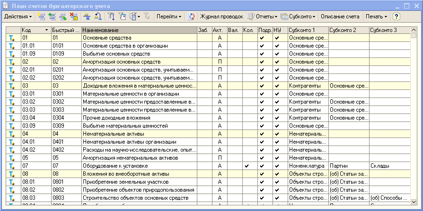Select the row Амортизация нематериальных активов
This screenshot has width=423, height=211.
[x=138, y=158]
